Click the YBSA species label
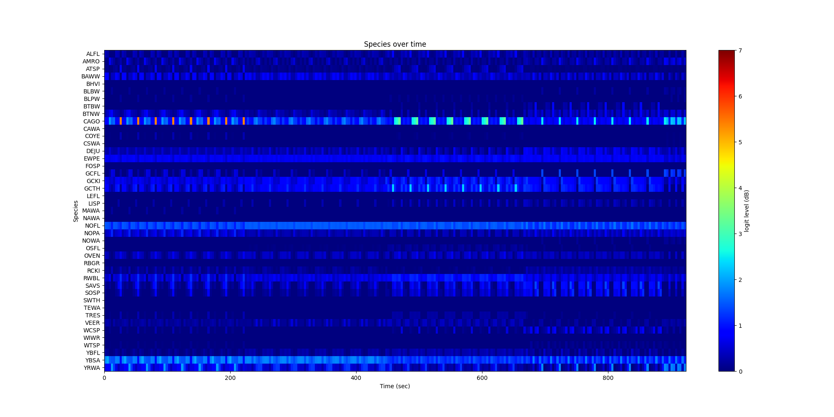Image resolution: width=834 pixels, height=417 pixels. [93, 360]
